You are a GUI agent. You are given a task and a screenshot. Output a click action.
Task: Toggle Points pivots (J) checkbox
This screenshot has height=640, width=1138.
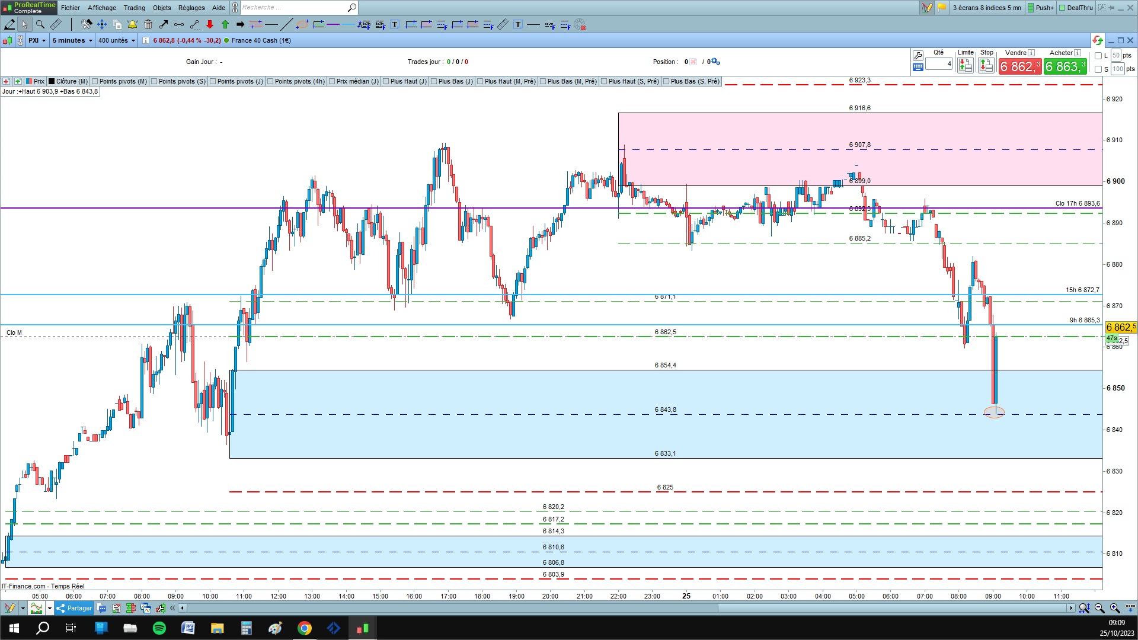click(213, 81)
